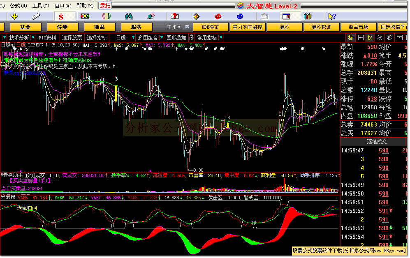Click the 委托 trade button
The width and height of the screenshot is (410, 258).
pyautogui.click(x=105, y=5)
